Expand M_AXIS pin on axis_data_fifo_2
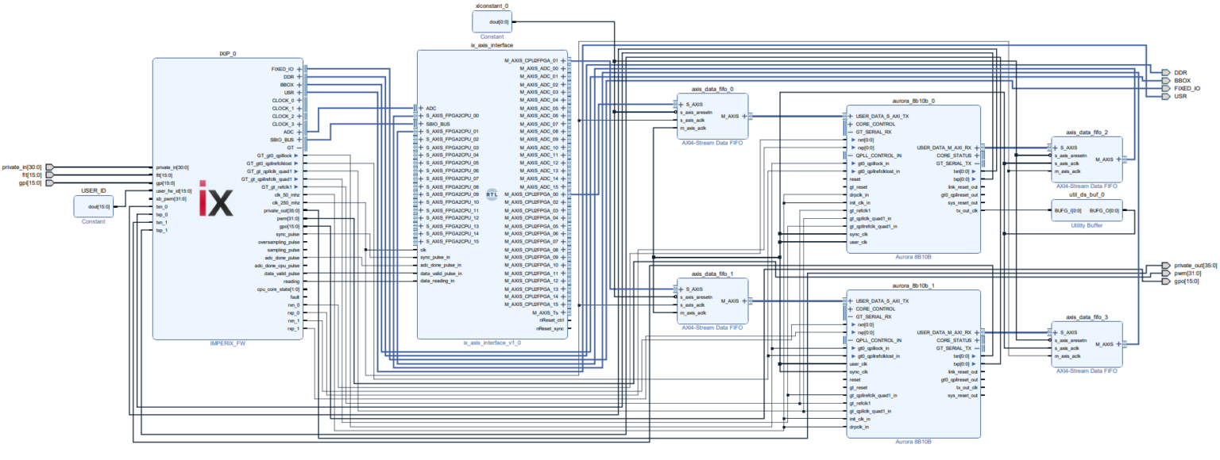The image size is (1220, 460). point(1120,159)
